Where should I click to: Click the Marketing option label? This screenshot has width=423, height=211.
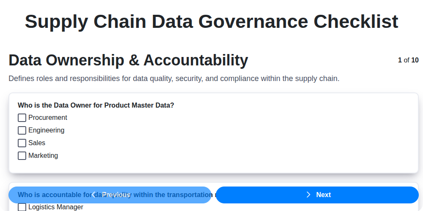coord(43,156)
